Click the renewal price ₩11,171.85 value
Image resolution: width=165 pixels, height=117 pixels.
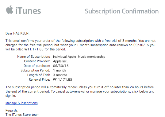pyautogui.click(x=63, y=79)
